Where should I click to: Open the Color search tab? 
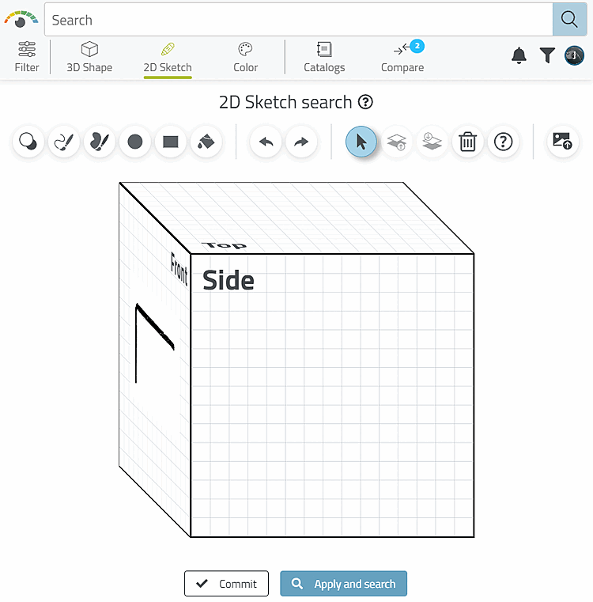245,57
